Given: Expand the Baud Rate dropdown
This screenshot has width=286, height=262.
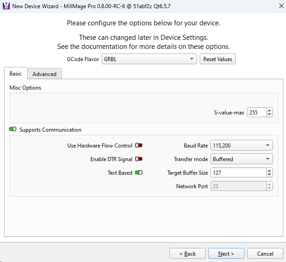Looking at the screenshot, I should tap(241, 146).
